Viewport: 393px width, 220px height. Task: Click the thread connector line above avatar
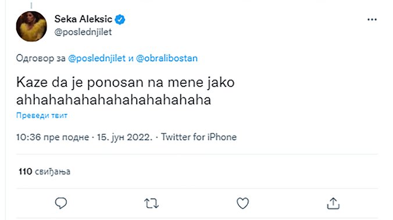click(x=31, y=5)
